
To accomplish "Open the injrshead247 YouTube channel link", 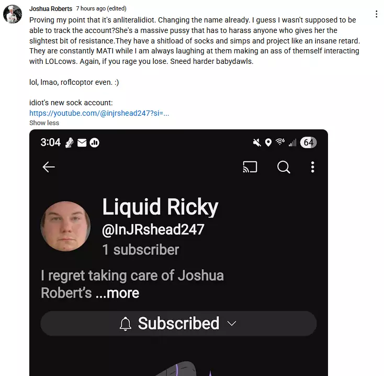I will point(99,113).
